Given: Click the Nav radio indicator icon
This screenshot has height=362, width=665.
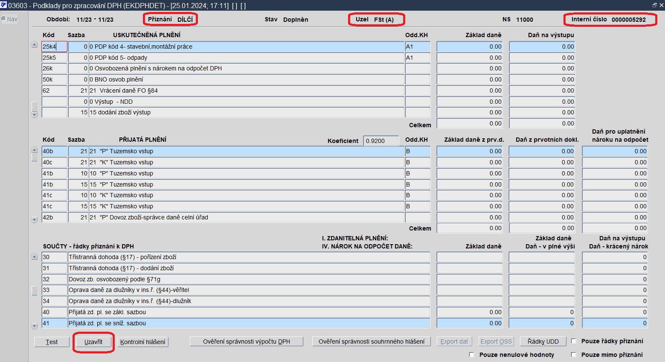Looking at the screenshot, I should point(3,19).
